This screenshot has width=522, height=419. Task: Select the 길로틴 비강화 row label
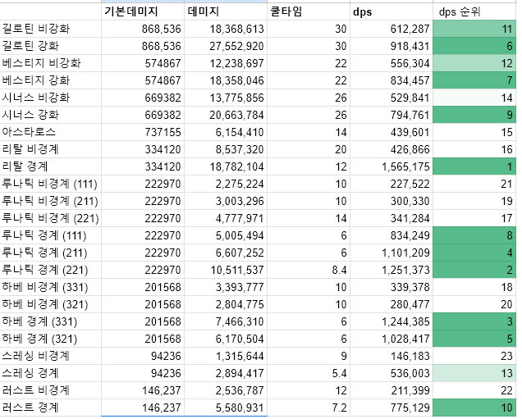pos(50,29)
